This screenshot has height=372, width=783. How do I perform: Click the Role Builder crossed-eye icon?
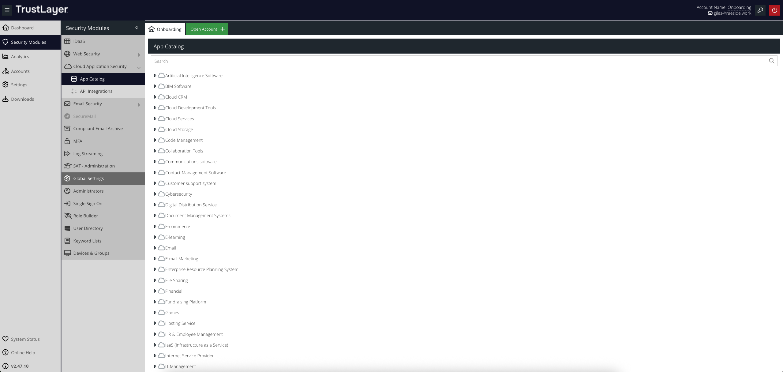coord(68,216)
